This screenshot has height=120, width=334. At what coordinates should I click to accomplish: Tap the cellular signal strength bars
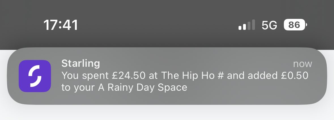(x=247, y=25)
